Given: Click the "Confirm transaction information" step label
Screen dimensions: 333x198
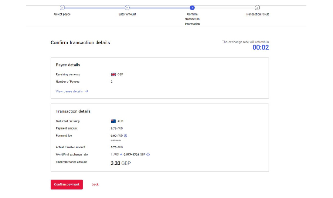Looking at the screenshot, I should (192, 19).
